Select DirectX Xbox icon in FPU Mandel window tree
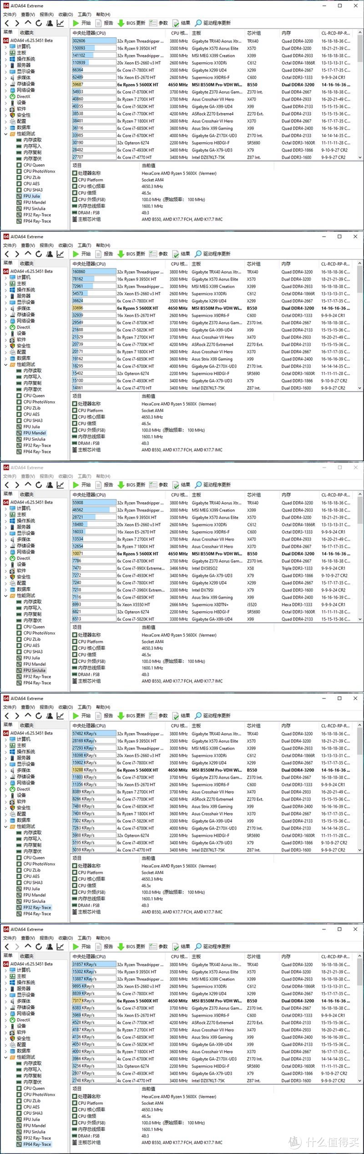The height and width of the screenshot is (1154, 364). [12, 327]
